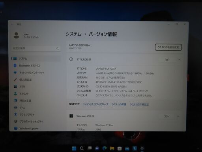Select the 16.0 GB RAM value
Image resolution: width=202 pixels, height=152 pixels.
point(110,78)
